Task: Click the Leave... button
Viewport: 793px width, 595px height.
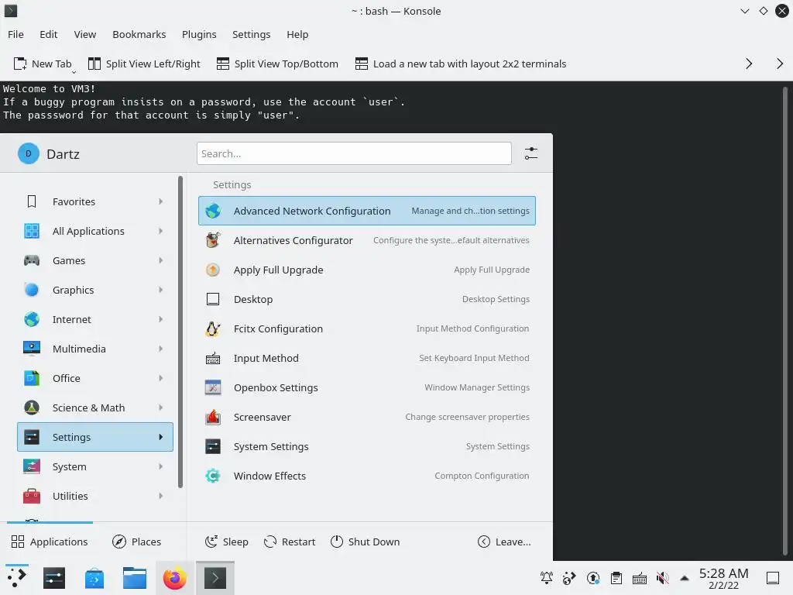Action: (504, 542)
